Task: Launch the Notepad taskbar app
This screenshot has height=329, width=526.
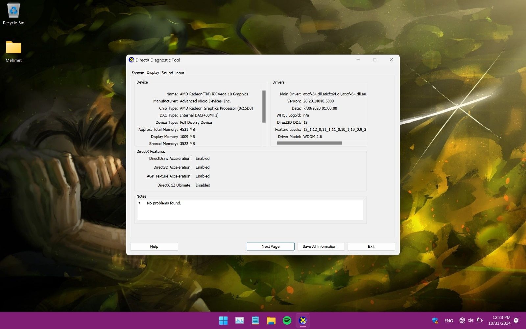Action: [255, 320]
